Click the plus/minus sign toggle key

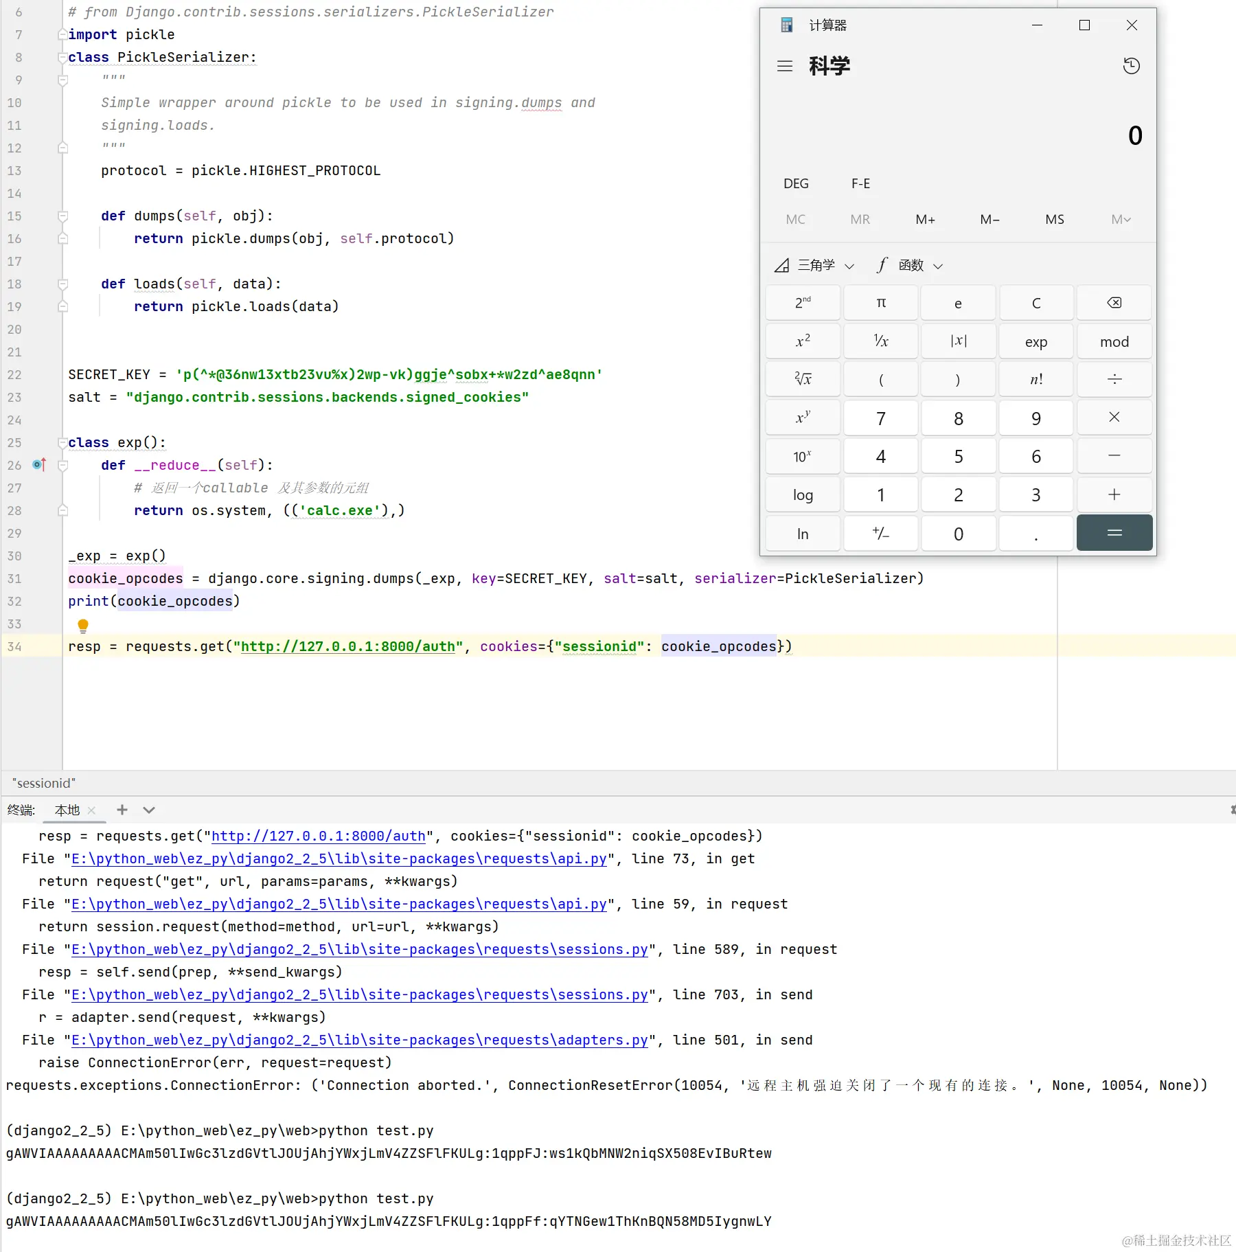(881, 534)
